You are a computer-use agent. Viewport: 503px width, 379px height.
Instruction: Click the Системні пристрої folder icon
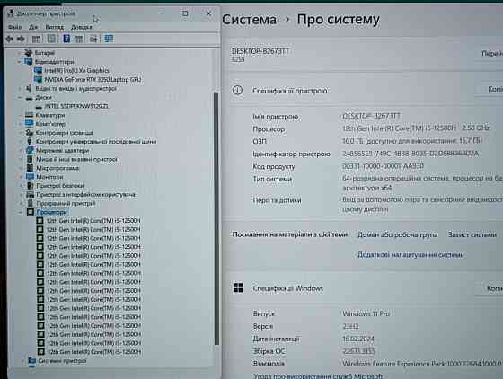tap(31, 361)
